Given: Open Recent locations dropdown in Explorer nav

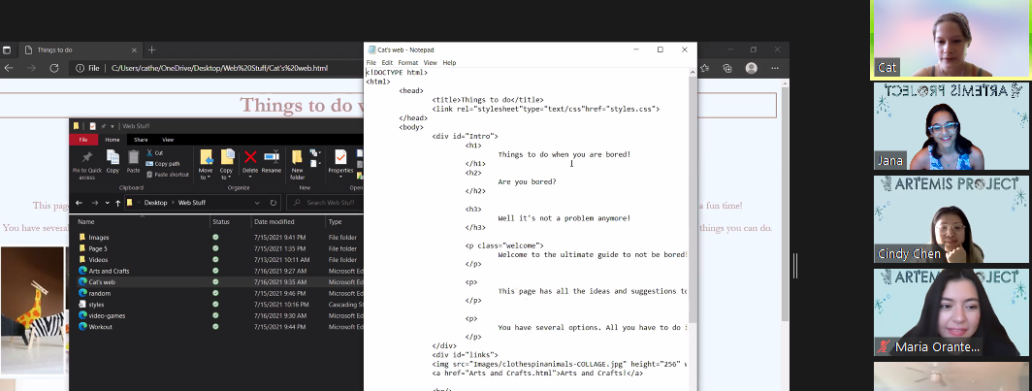Looking at the screenshot, I should pyautogui.click(x=108, y=203).
